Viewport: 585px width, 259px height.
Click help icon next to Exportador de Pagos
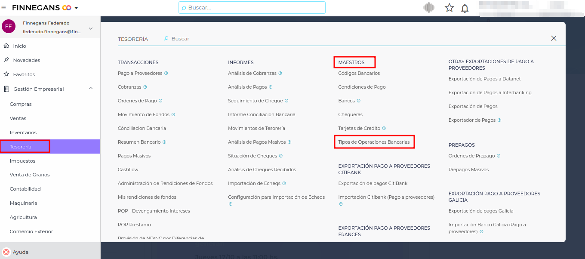(x=499, y=120)
